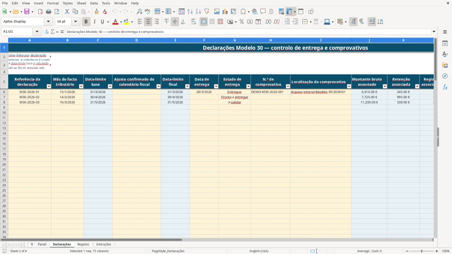Apply the yellow background highlight color
Screen dimensions: 452x254
tap(127, 22)
